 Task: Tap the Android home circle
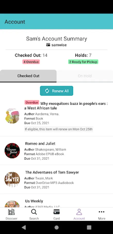click(x=56, y=227)
